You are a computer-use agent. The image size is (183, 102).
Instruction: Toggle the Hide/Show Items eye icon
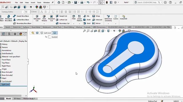pos(31,7)
